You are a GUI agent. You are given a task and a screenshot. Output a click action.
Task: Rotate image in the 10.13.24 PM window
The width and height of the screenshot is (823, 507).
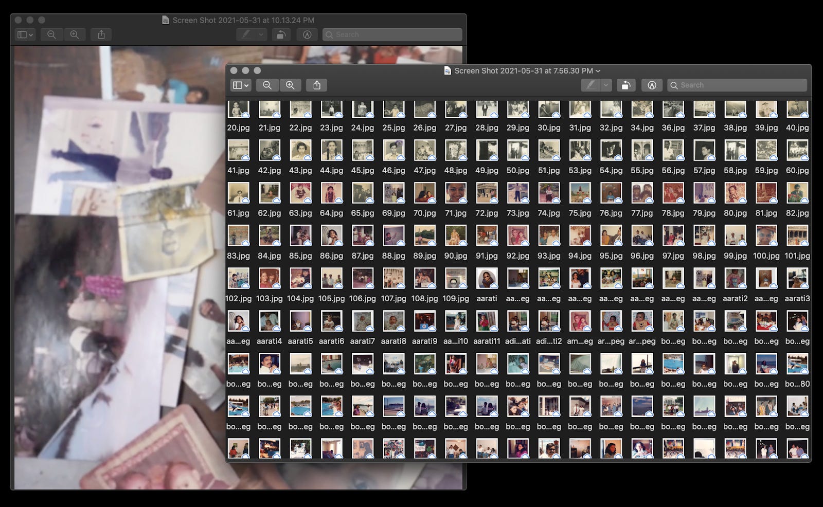tap(281, 34)
